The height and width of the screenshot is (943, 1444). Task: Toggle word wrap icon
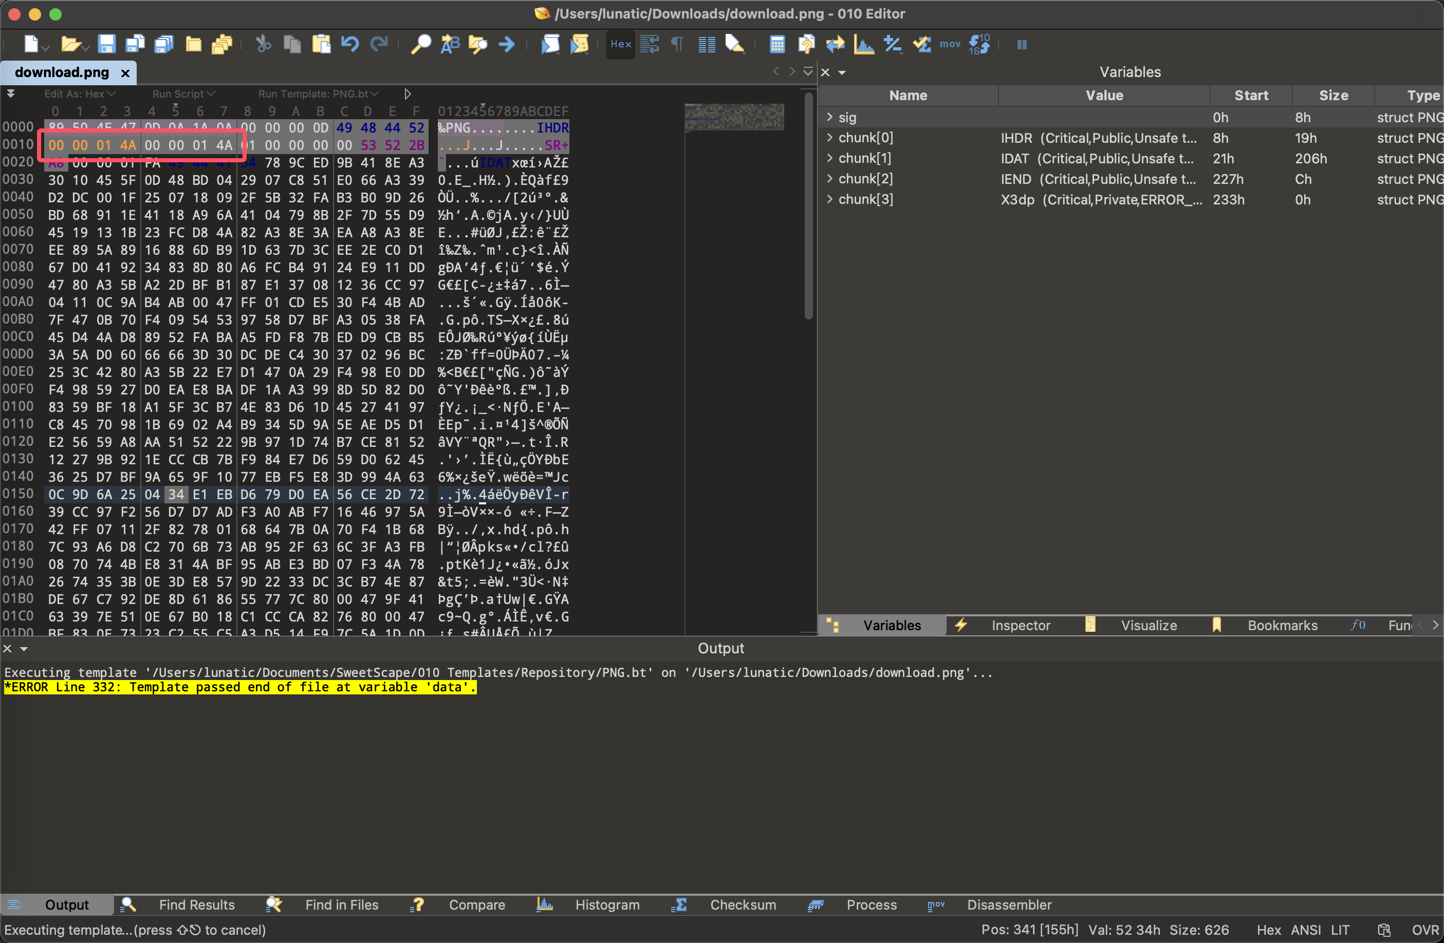click(x=649, y=44)
